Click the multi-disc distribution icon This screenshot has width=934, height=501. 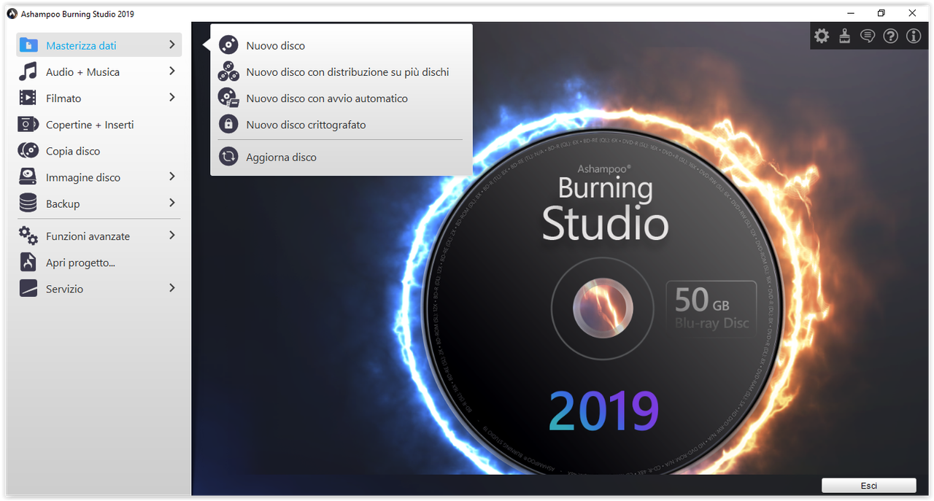click(228, 71)
